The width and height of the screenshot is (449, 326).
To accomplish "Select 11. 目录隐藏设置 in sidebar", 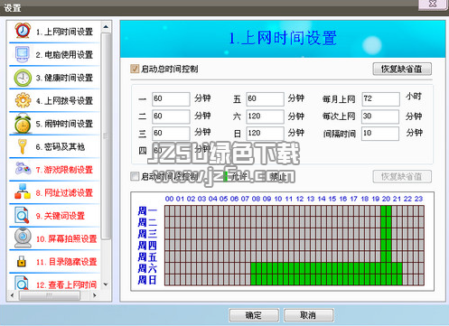I will (x=67, y=262).
